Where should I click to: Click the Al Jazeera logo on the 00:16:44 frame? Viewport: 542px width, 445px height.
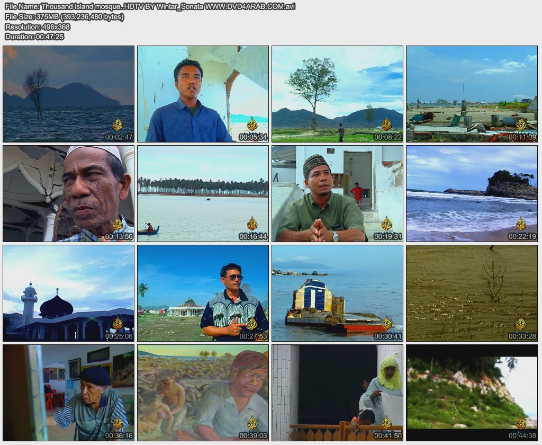(x=252, y=224)
